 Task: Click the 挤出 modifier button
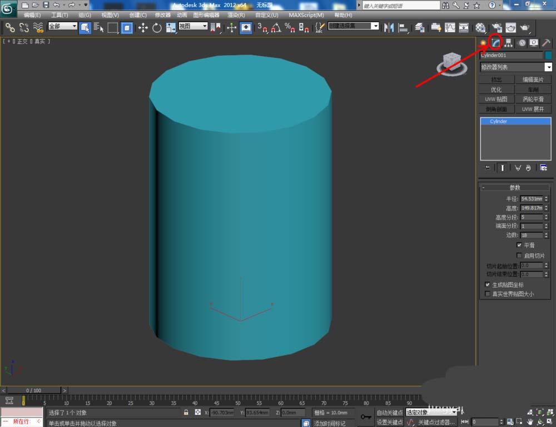[x=497, y=80]
